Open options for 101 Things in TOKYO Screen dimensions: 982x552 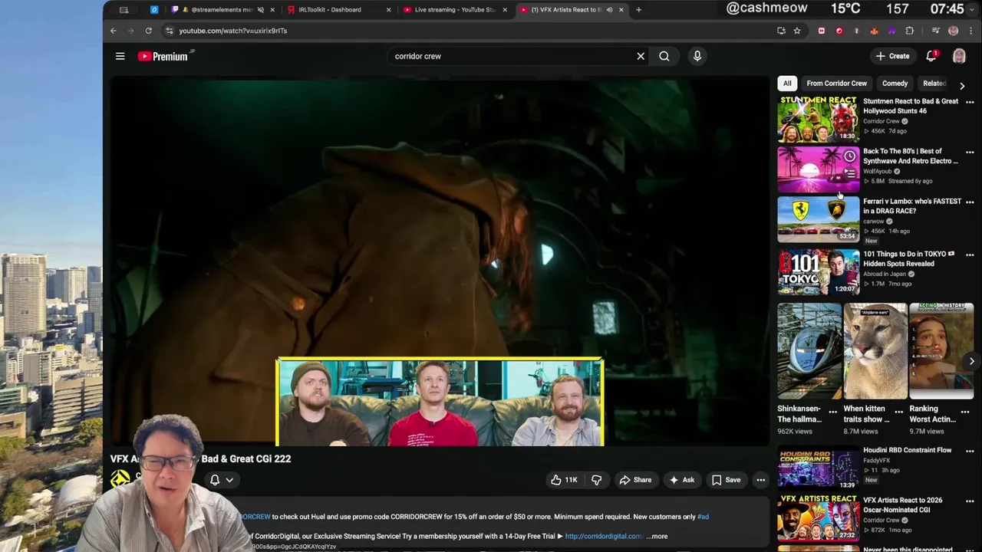click(x=970, y=255)
